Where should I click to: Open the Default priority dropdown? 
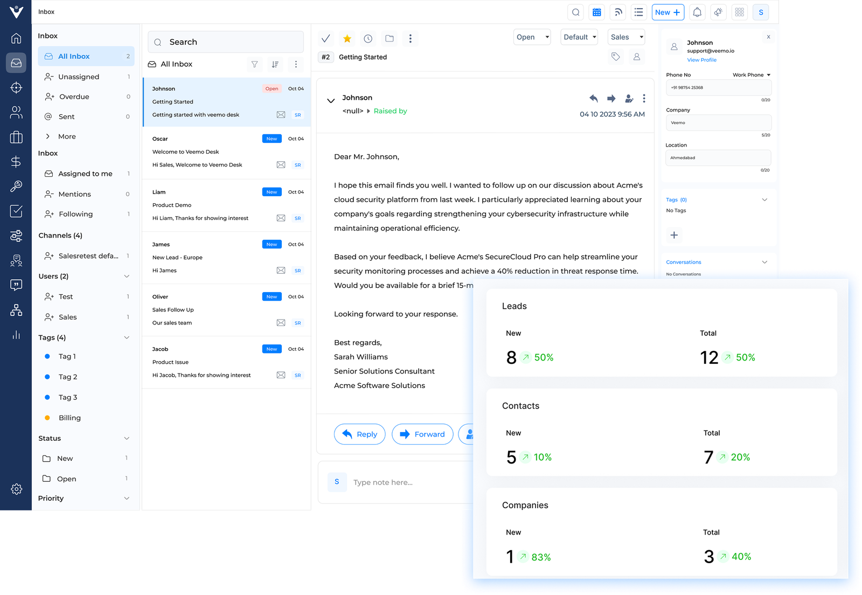pyautogui.click(x=579, y=37)
